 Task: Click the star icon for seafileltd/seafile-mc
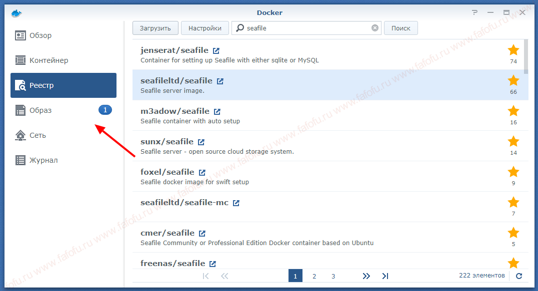pyautogui.click(x=513, y=203)
